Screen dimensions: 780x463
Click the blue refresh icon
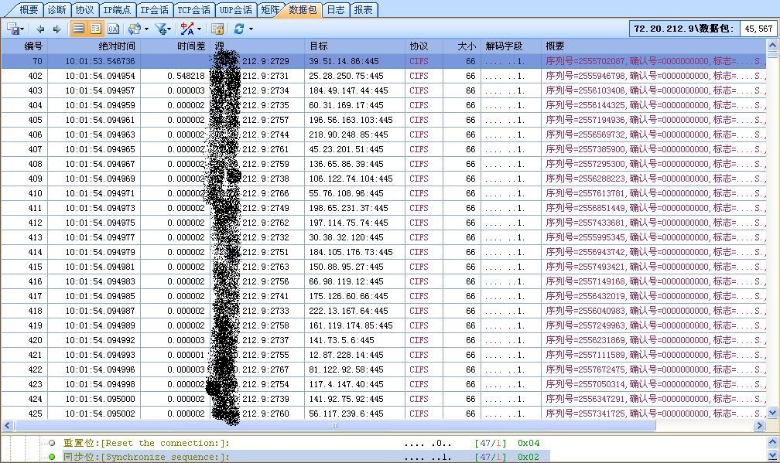coord(239,29)
